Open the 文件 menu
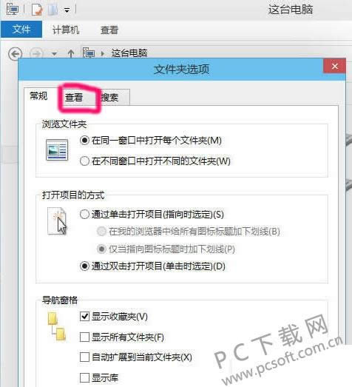The width and height of the screenshot is (352, 387). tap(21, 30)
